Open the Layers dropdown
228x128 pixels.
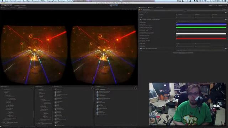212,5
